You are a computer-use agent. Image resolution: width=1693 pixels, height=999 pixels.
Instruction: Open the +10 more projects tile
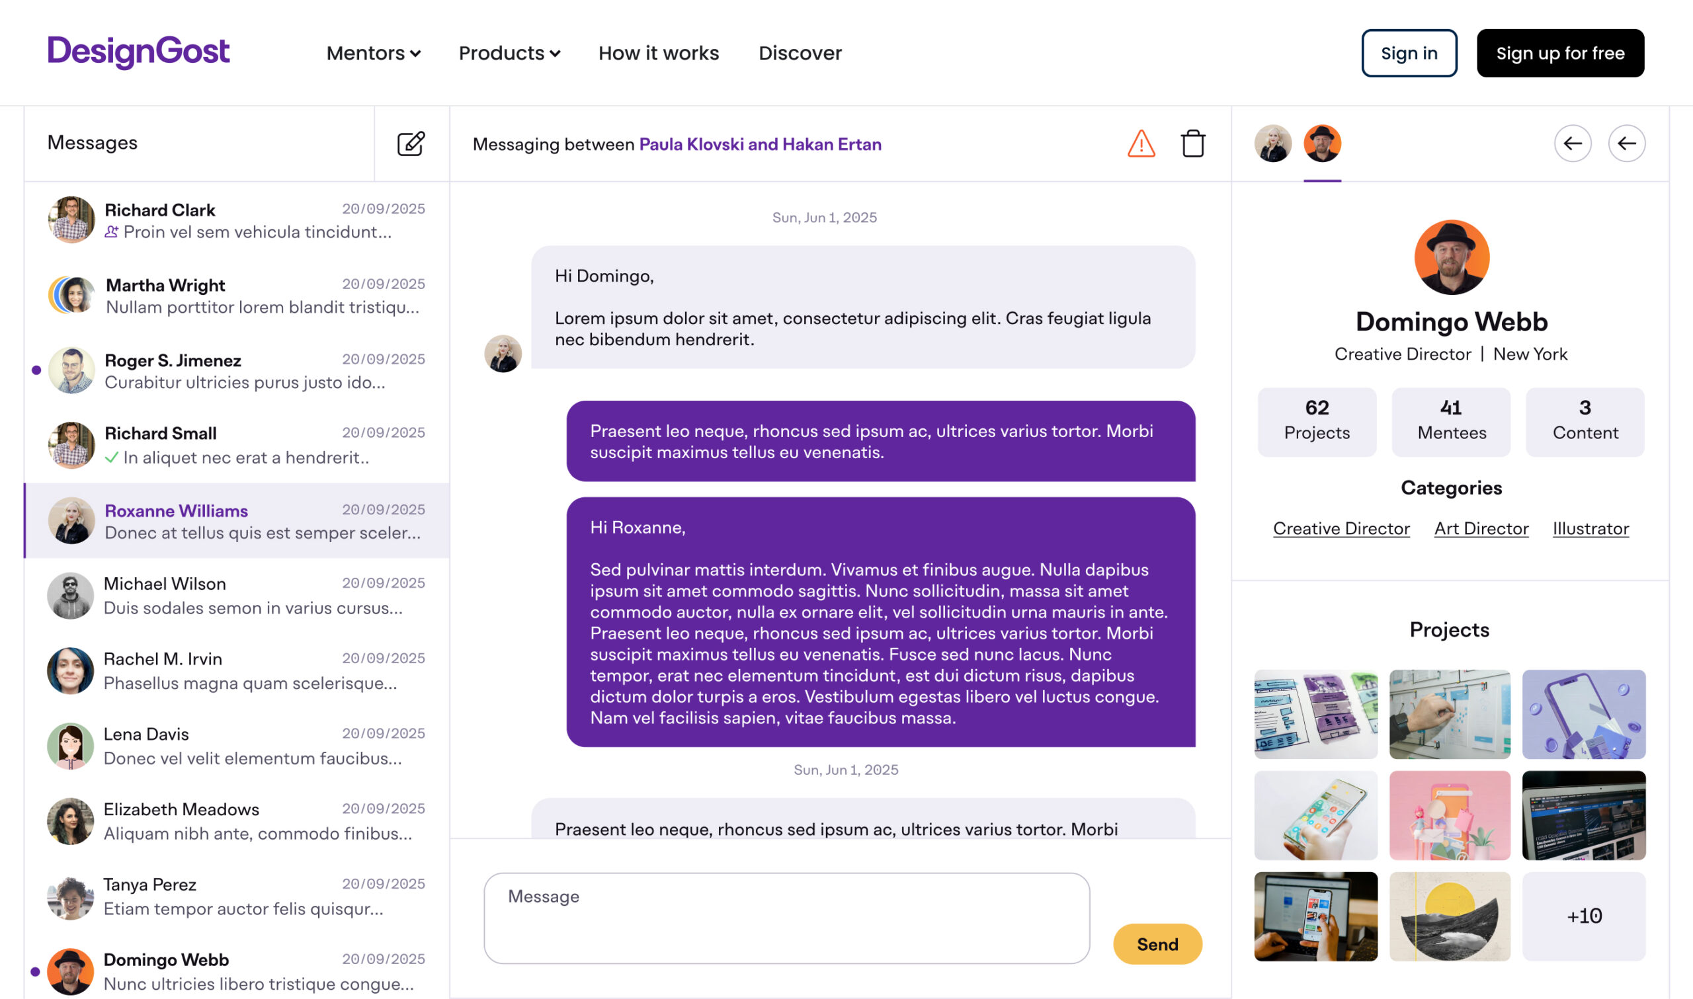tap(1583, 916)
